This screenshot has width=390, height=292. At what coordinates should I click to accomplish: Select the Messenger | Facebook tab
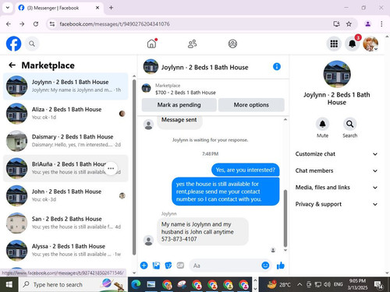(58, 8)
